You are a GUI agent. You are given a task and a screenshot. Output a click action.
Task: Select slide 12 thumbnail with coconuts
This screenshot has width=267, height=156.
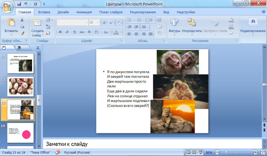(21, 86)
